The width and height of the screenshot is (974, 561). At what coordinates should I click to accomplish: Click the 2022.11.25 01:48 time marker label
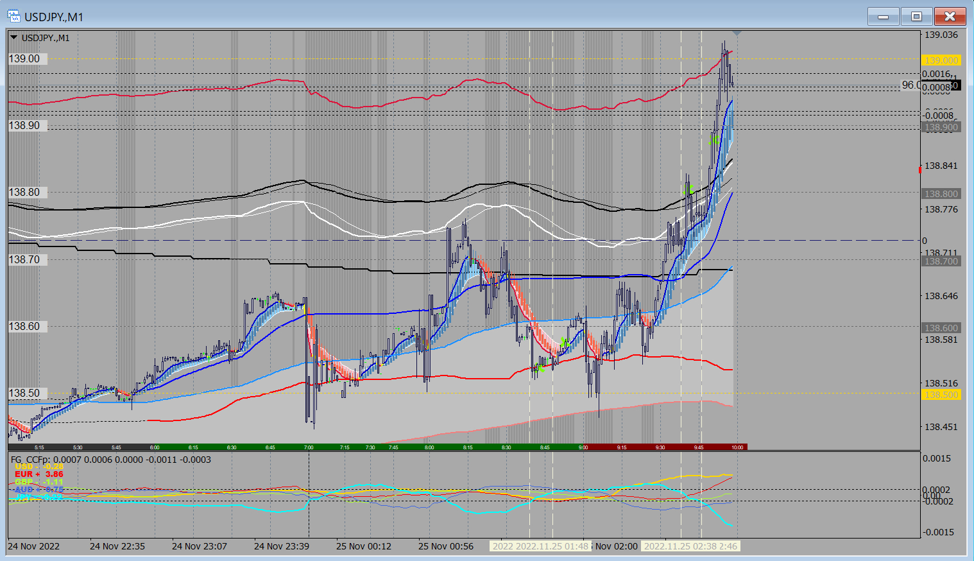point(540,546)
